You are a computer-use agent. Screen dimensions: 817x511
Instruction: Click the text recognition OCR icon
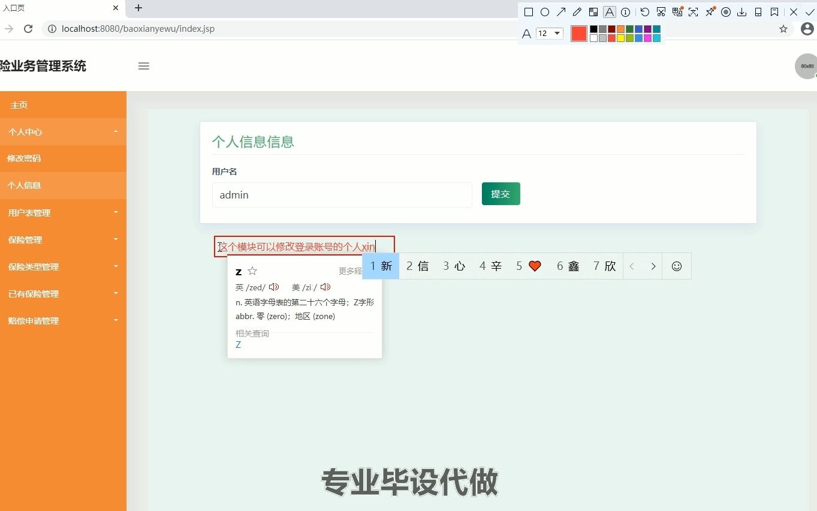point(694,12)
